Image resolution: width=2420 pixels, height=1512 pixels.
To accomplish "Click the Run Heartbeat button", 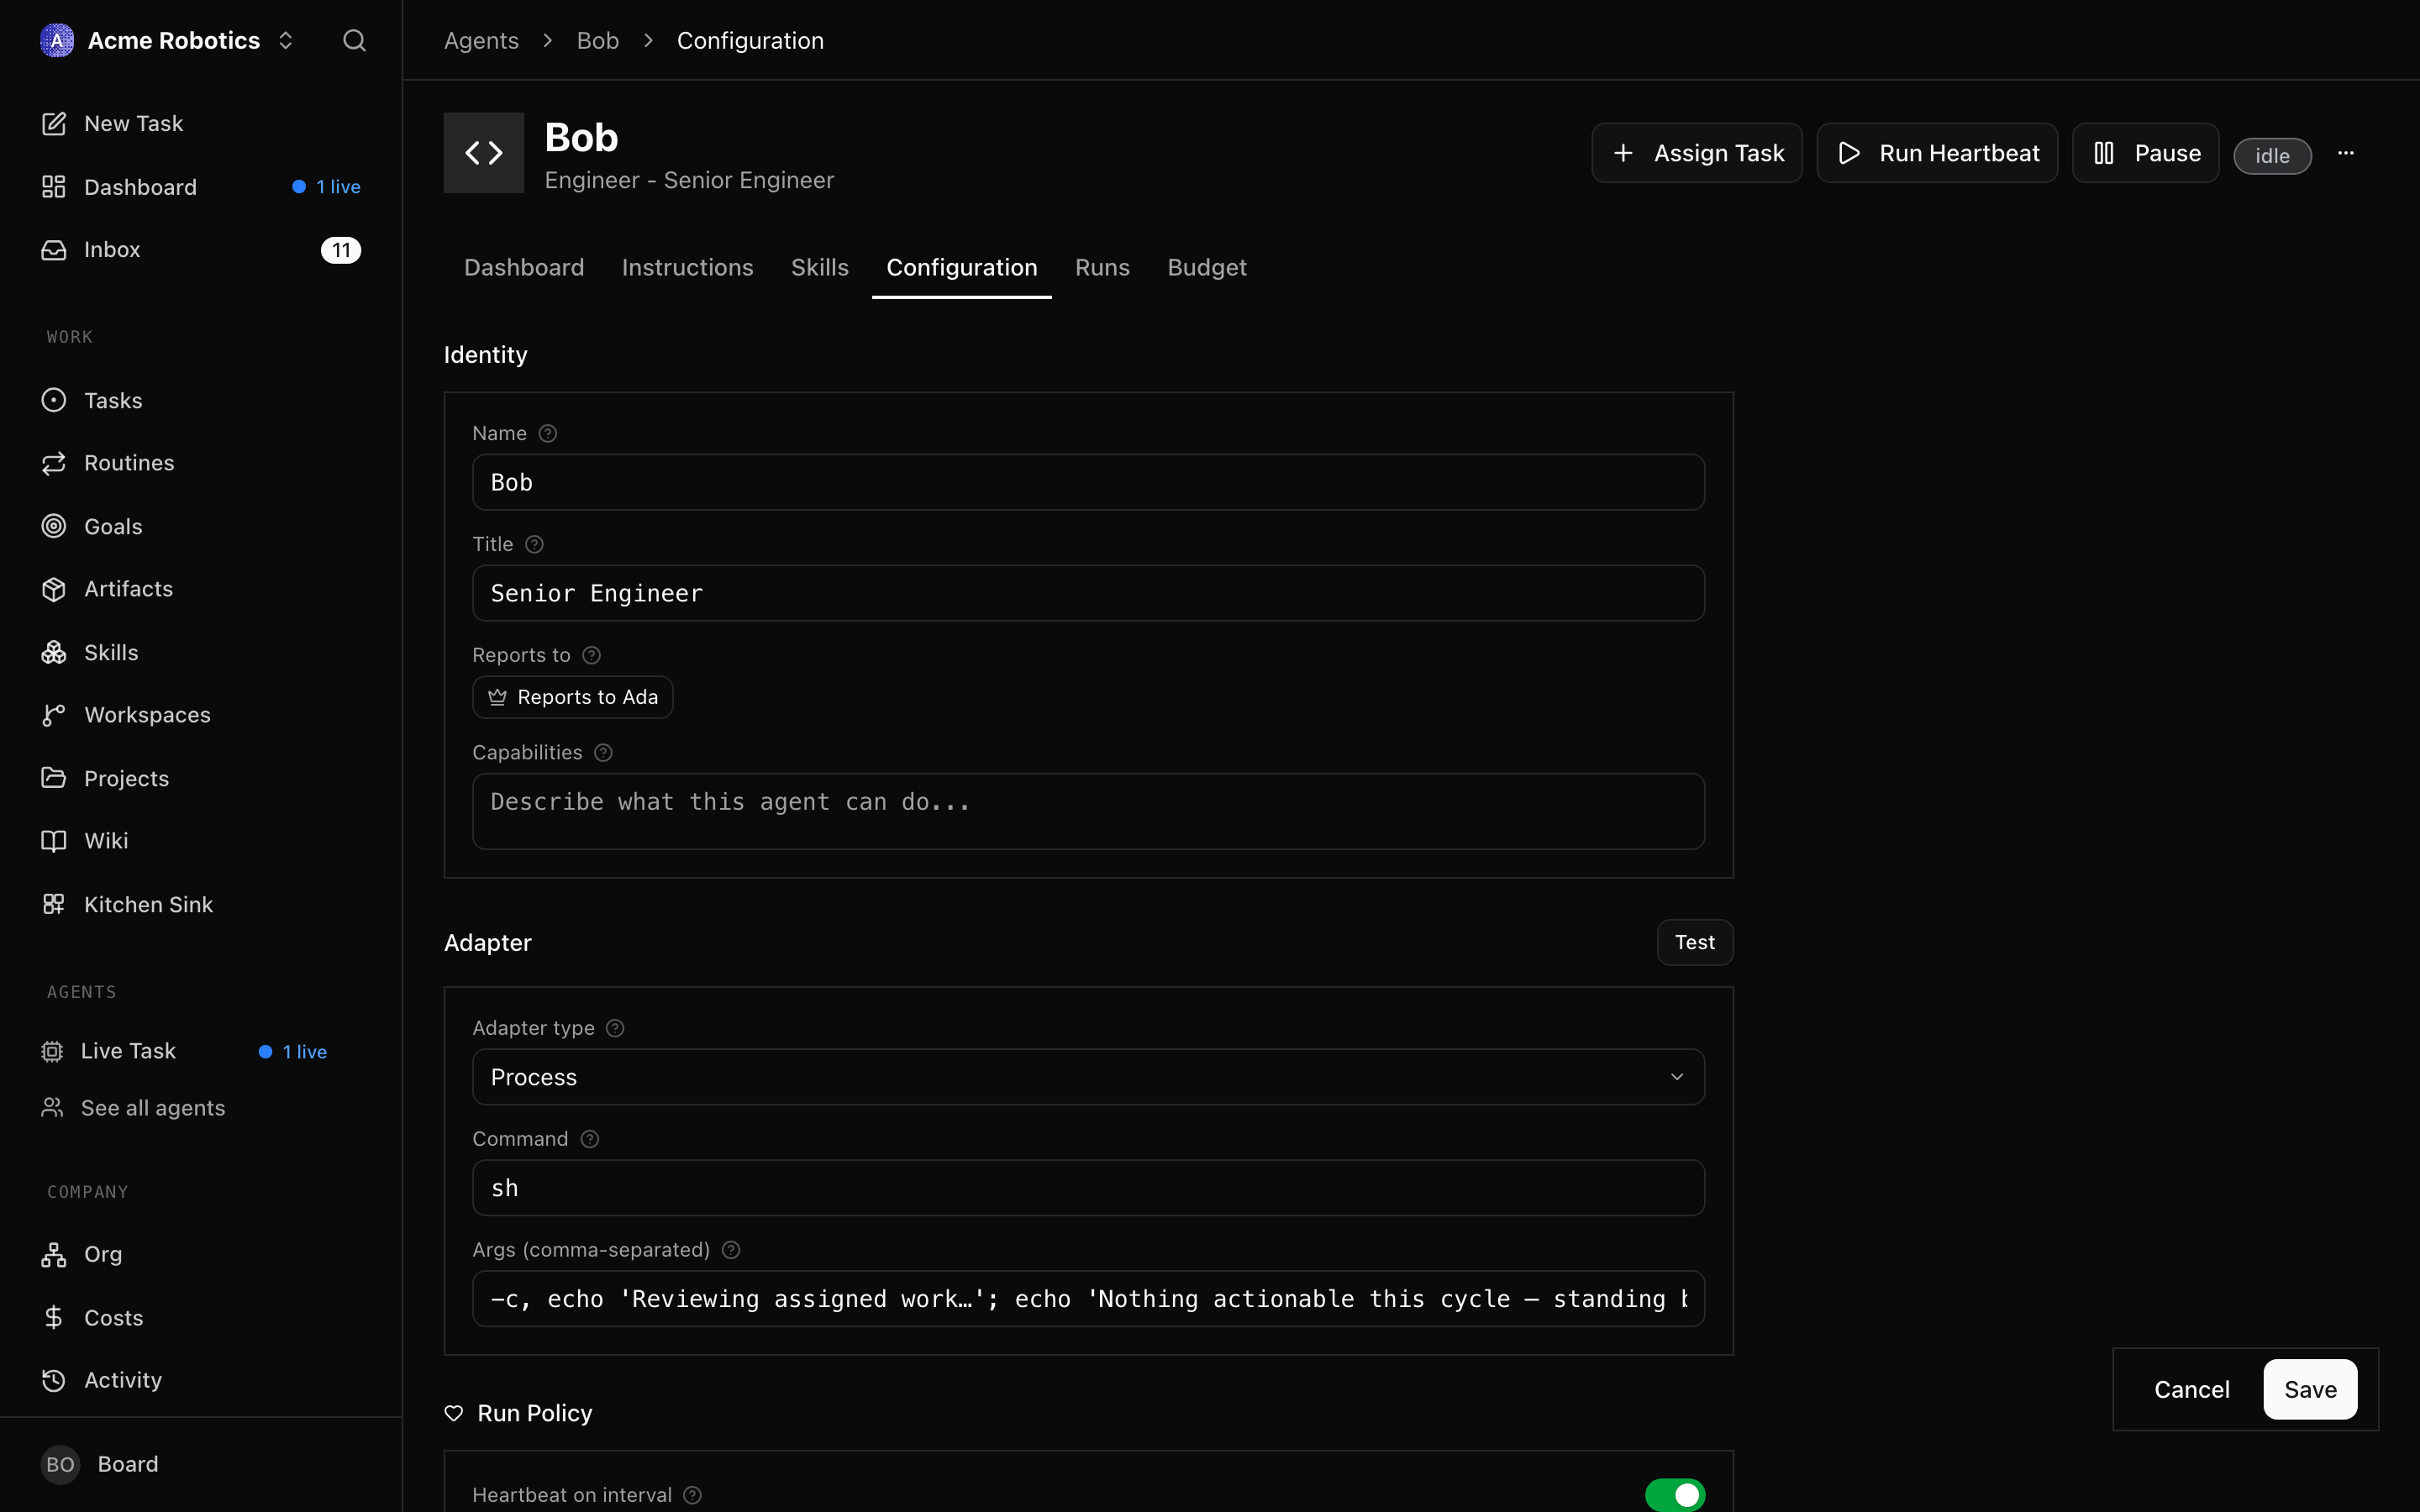I will (1937, 153).
